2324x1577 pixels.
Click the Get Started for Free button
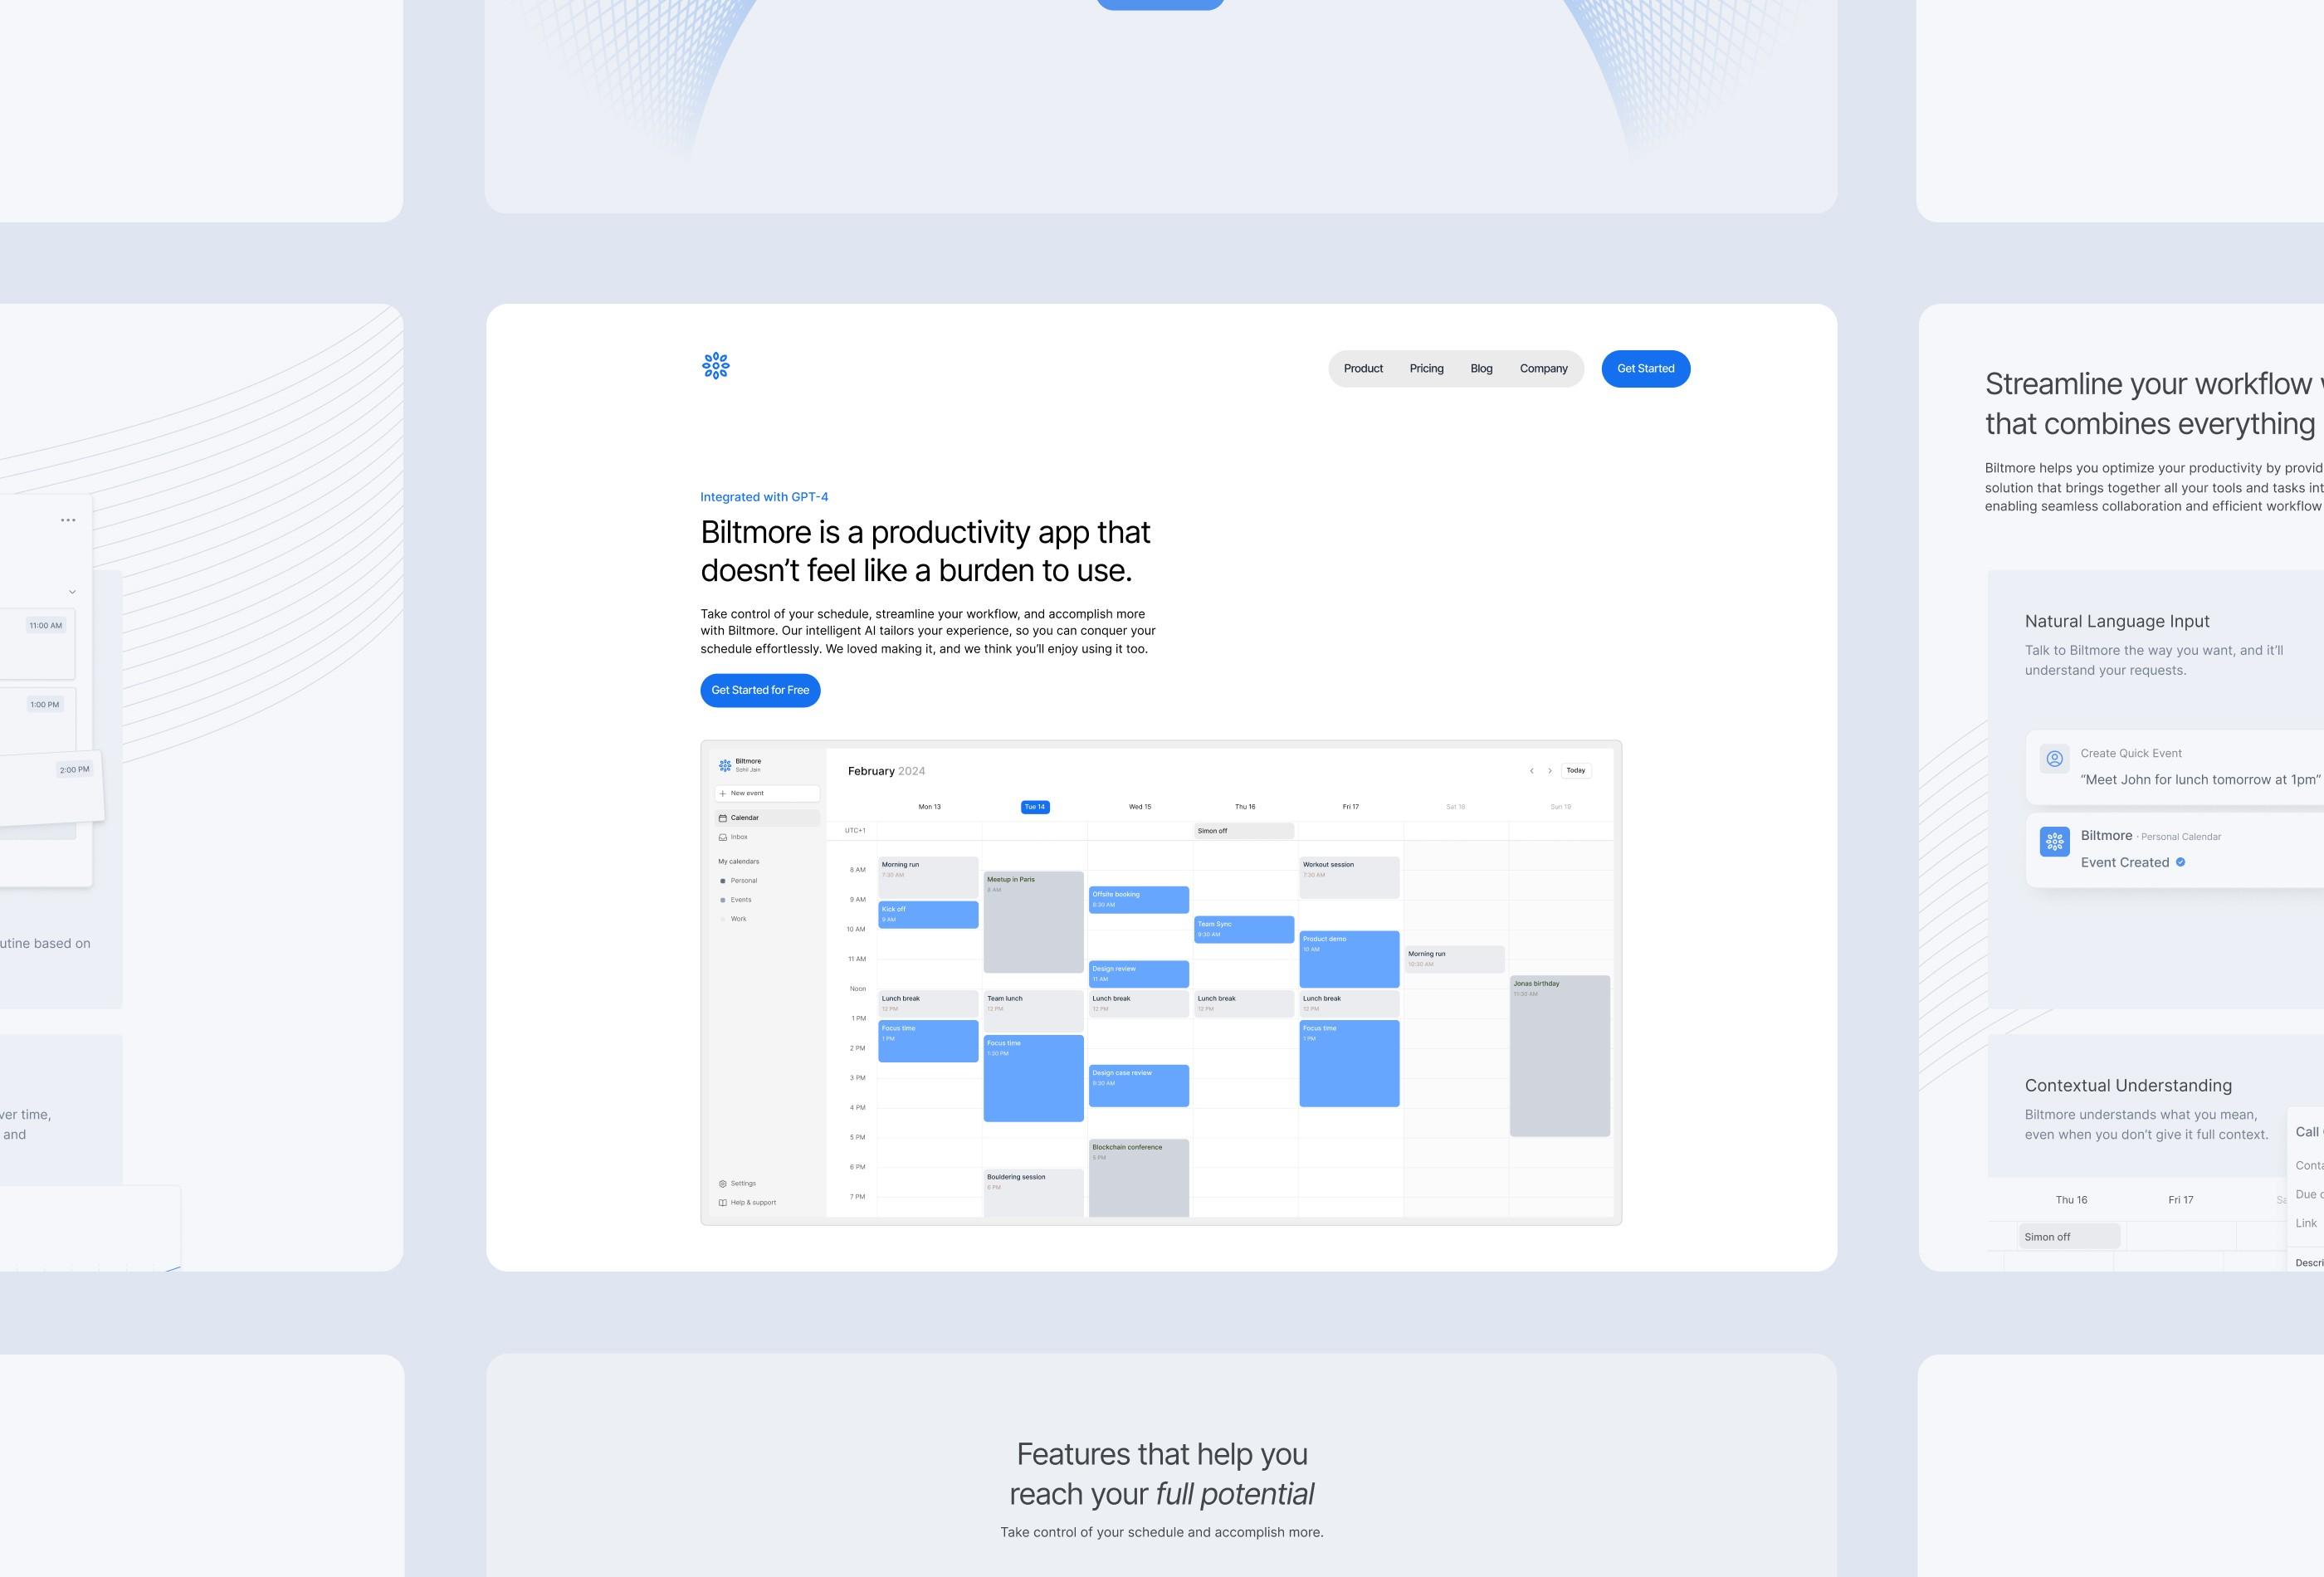click(x=760, y=688)
